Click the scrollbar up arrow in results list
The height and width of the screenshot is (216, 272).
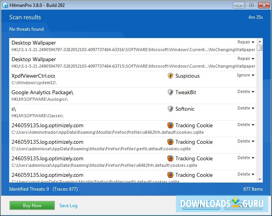(x=260, y=42)
